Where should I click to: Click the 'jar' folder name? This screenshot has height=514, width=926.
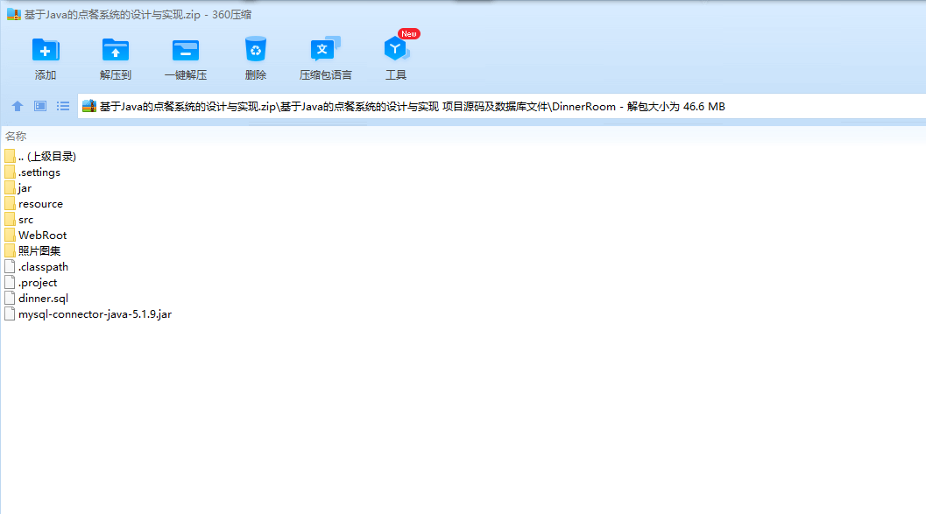25,188
